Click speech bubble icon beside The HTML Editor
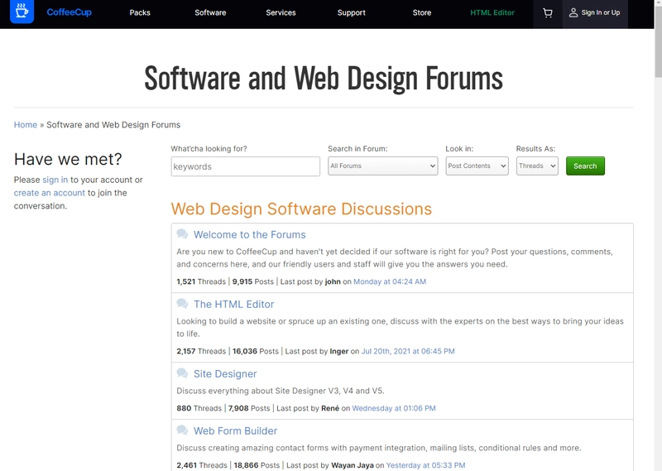The height and width of the screenshot is (471, 662). point(182,304)
